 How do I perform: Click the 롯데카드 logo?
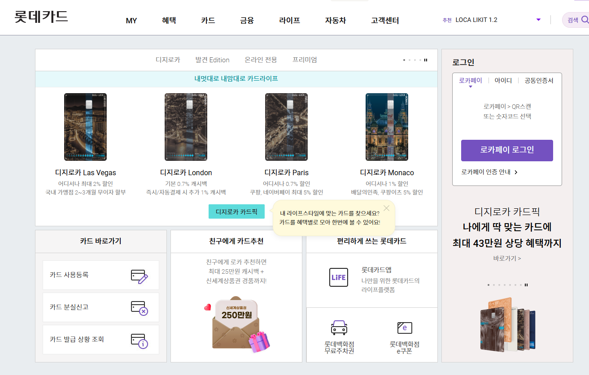pos(41,17)
